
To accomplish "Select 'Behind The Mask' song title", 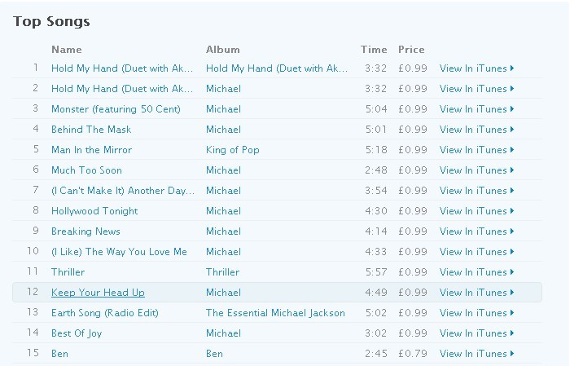I will coord(91,130).
